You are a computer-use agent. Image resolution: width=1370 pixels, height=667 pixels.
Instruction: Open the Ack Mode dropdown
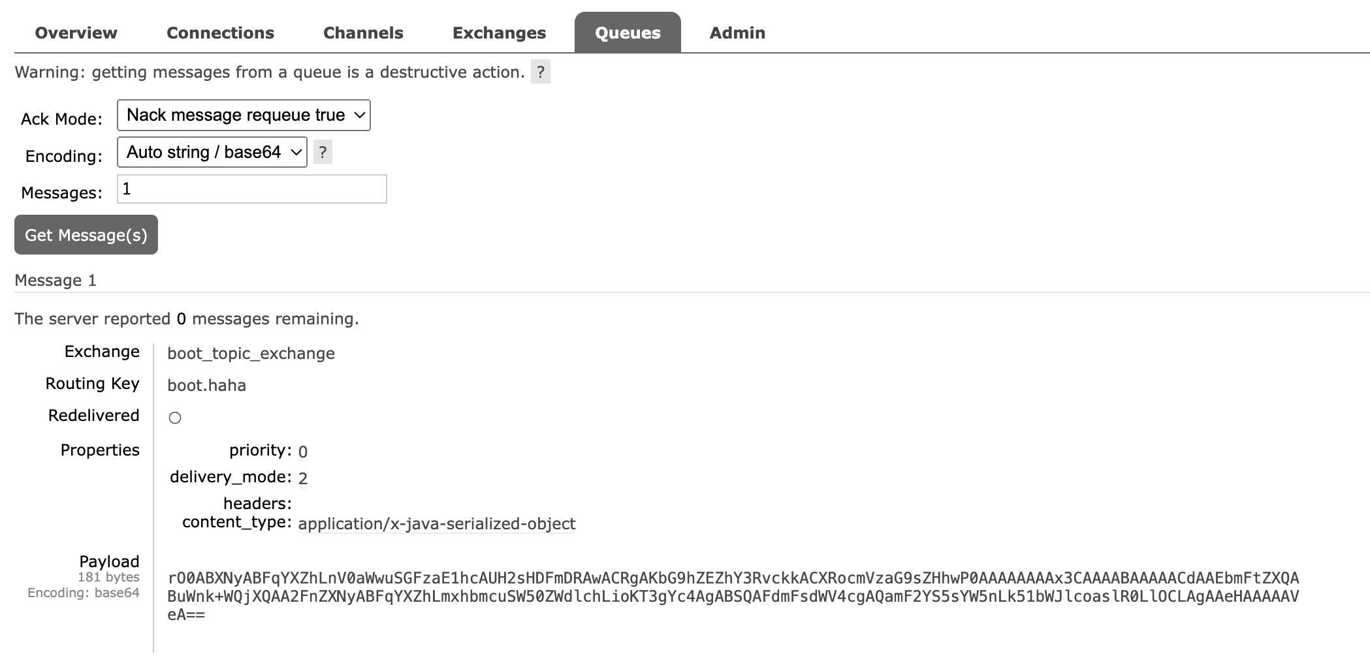tap(244, 116)
